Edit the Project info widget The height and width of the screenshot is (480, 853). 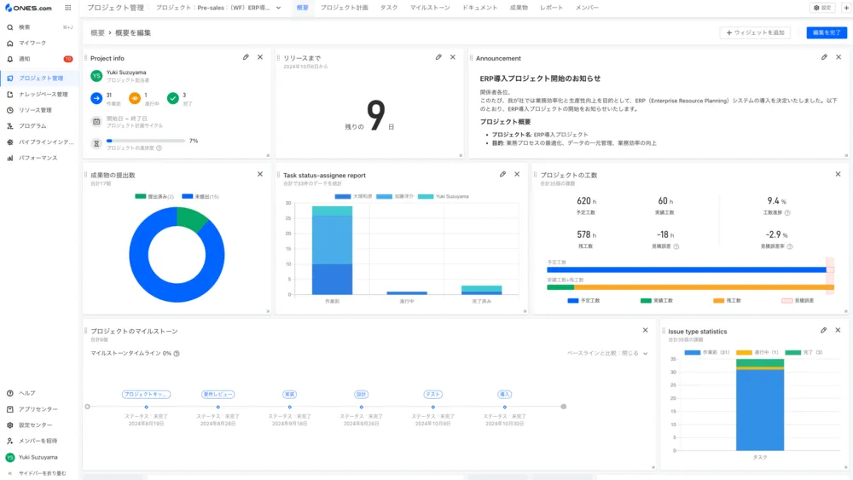[x=246, y=57]
